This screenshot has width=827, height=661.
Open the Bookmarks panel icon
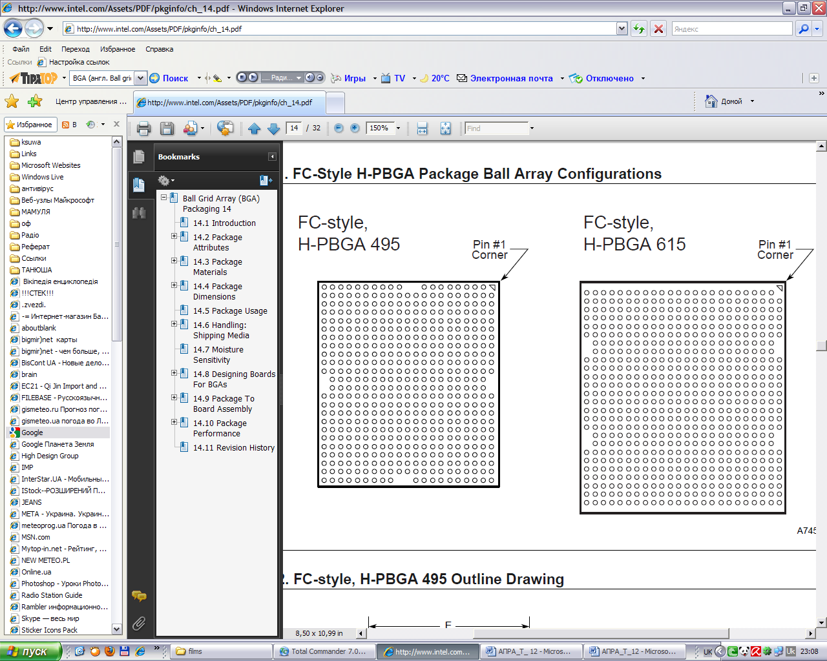(x=139, y=185)
